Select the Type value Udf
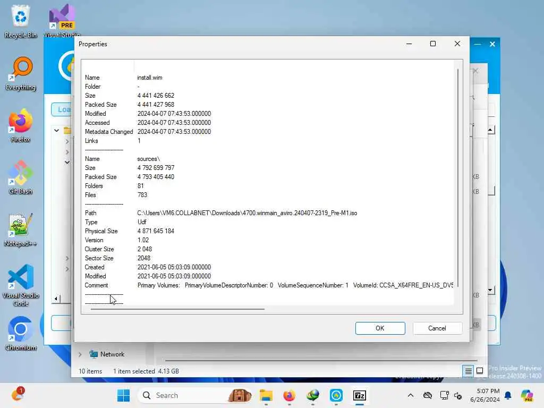 [x=142, y=222]
